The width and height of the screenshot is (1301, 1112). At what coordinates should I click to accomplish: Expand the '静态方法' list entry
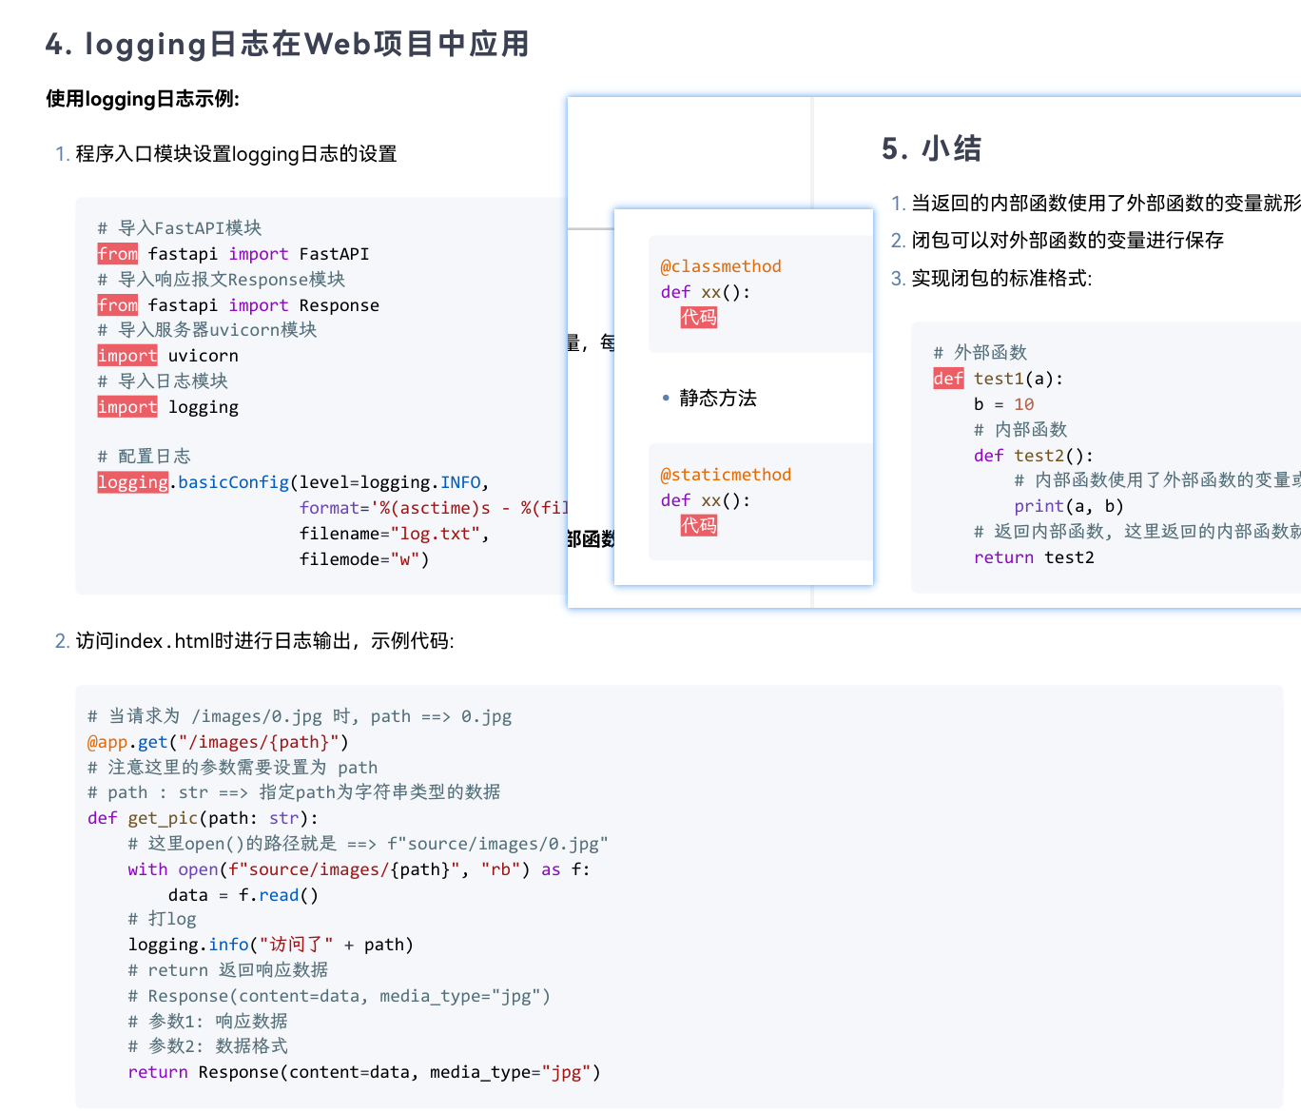click(718, 399)
